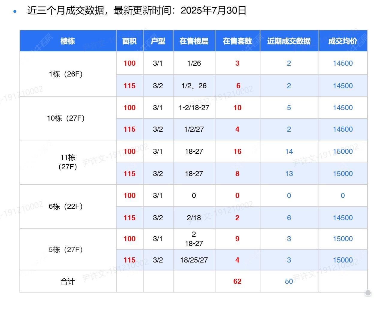Image resolution: width=389 pixels, height=312 pixels.
Task: Select the 户型 header cell
Action: 158,41
